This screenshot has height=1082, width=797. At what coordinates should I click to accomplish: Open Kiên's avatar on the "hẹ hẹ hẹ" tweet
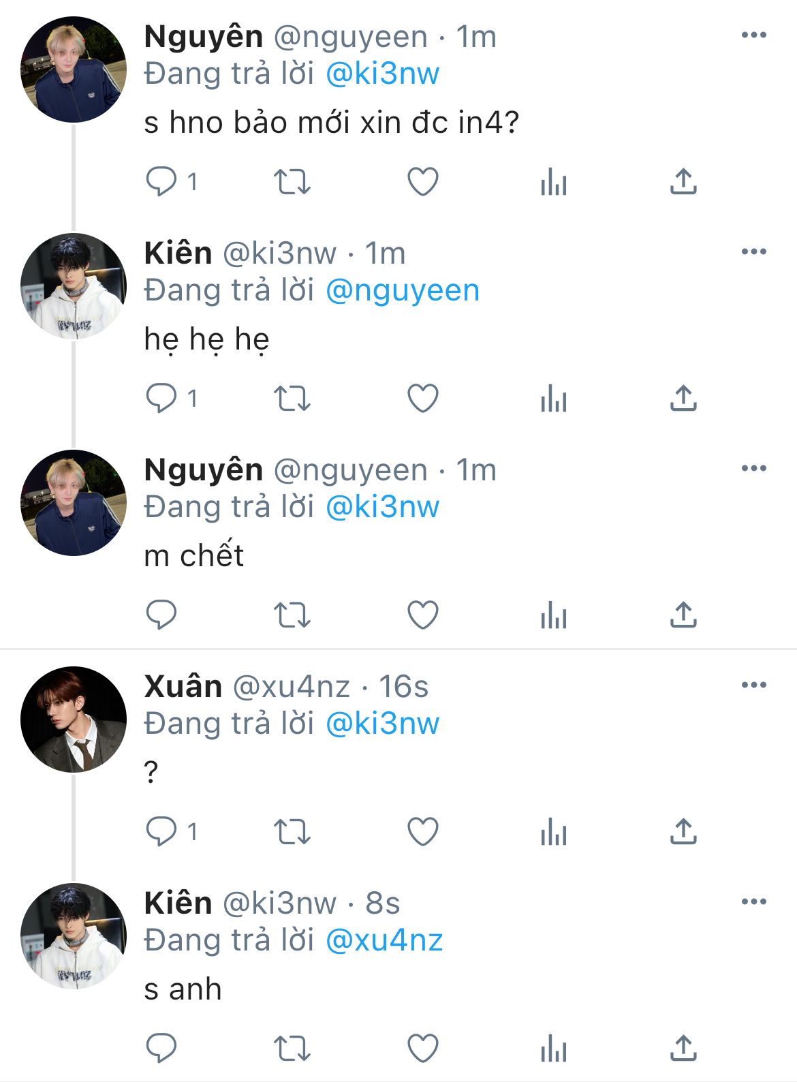pyautogui.click(x=74, y=286)
